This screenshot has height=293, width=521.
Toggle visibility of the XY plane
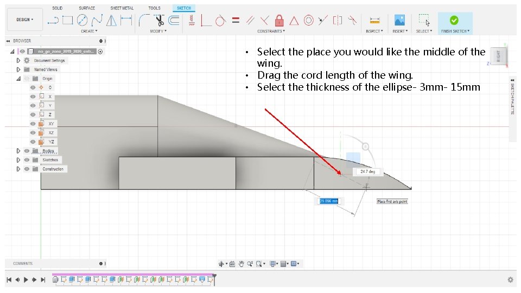33,124
